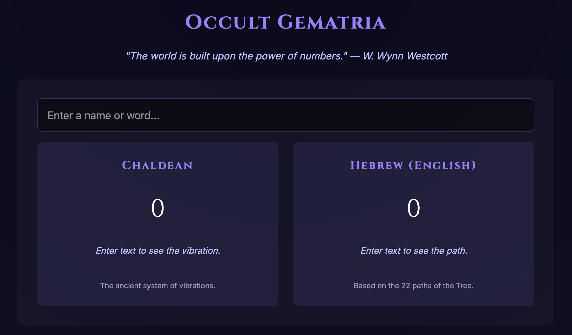Focus the 'Enter a name or word' field
Screen dimensions: 572x335
coord(285,115)
